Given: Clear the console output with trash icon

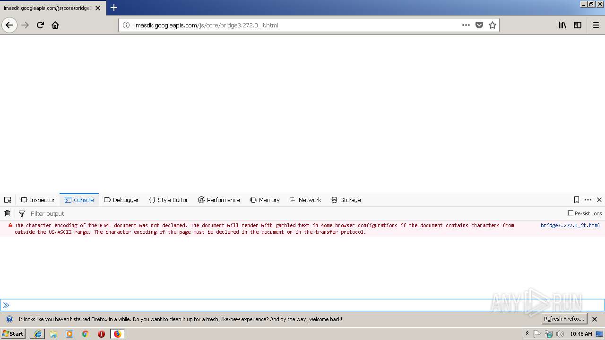Looking at the screenshot, I should (x=7, y=213).
